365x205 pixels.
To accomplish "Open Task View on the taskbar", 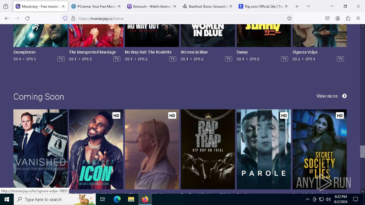I will tap(103, 199).
